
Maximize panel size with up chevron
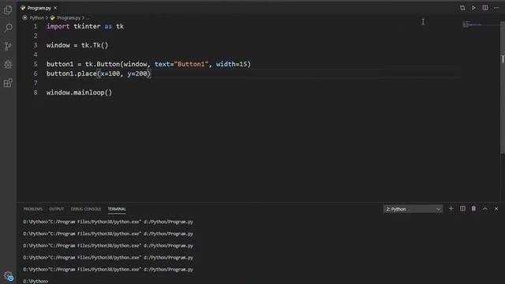[x=484, y=208]
